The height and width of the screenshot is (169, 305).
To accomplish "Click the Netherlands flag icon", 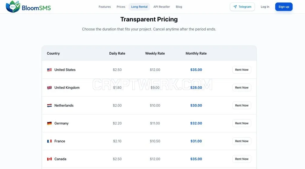I will [x=49, y=106].
